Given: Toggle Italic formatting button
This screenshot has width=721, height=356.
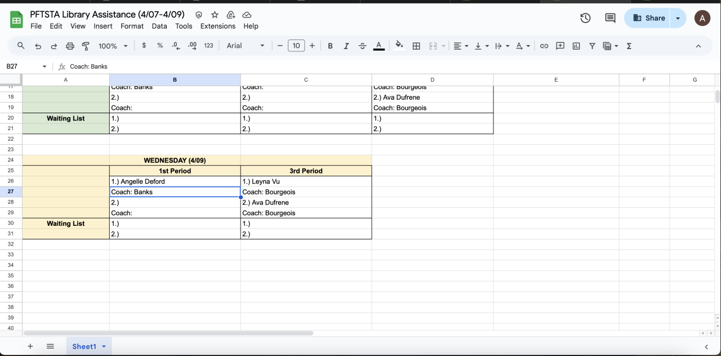Looking at the screenshot, I should tap(346, 46).
